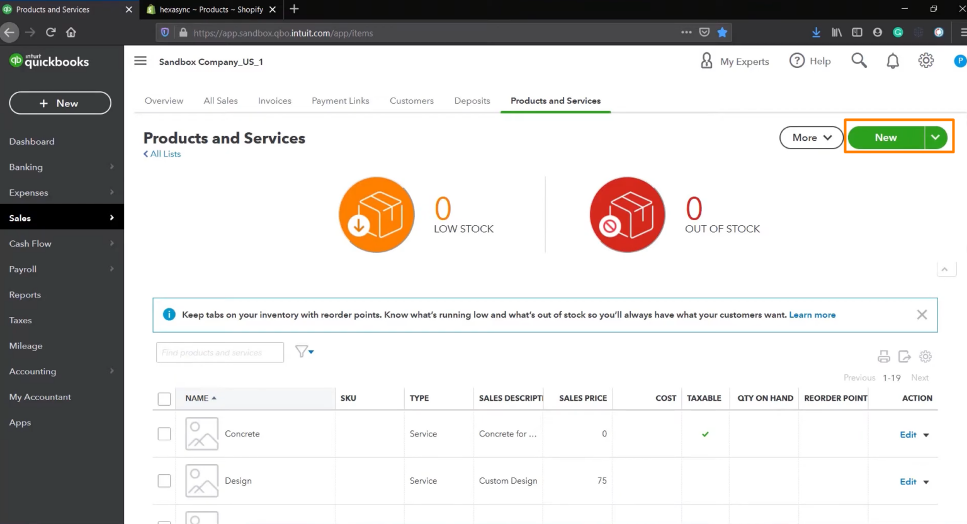Tick the checkbox for Concrete row
Screen dimensions: 967x524
coord(164,434)
